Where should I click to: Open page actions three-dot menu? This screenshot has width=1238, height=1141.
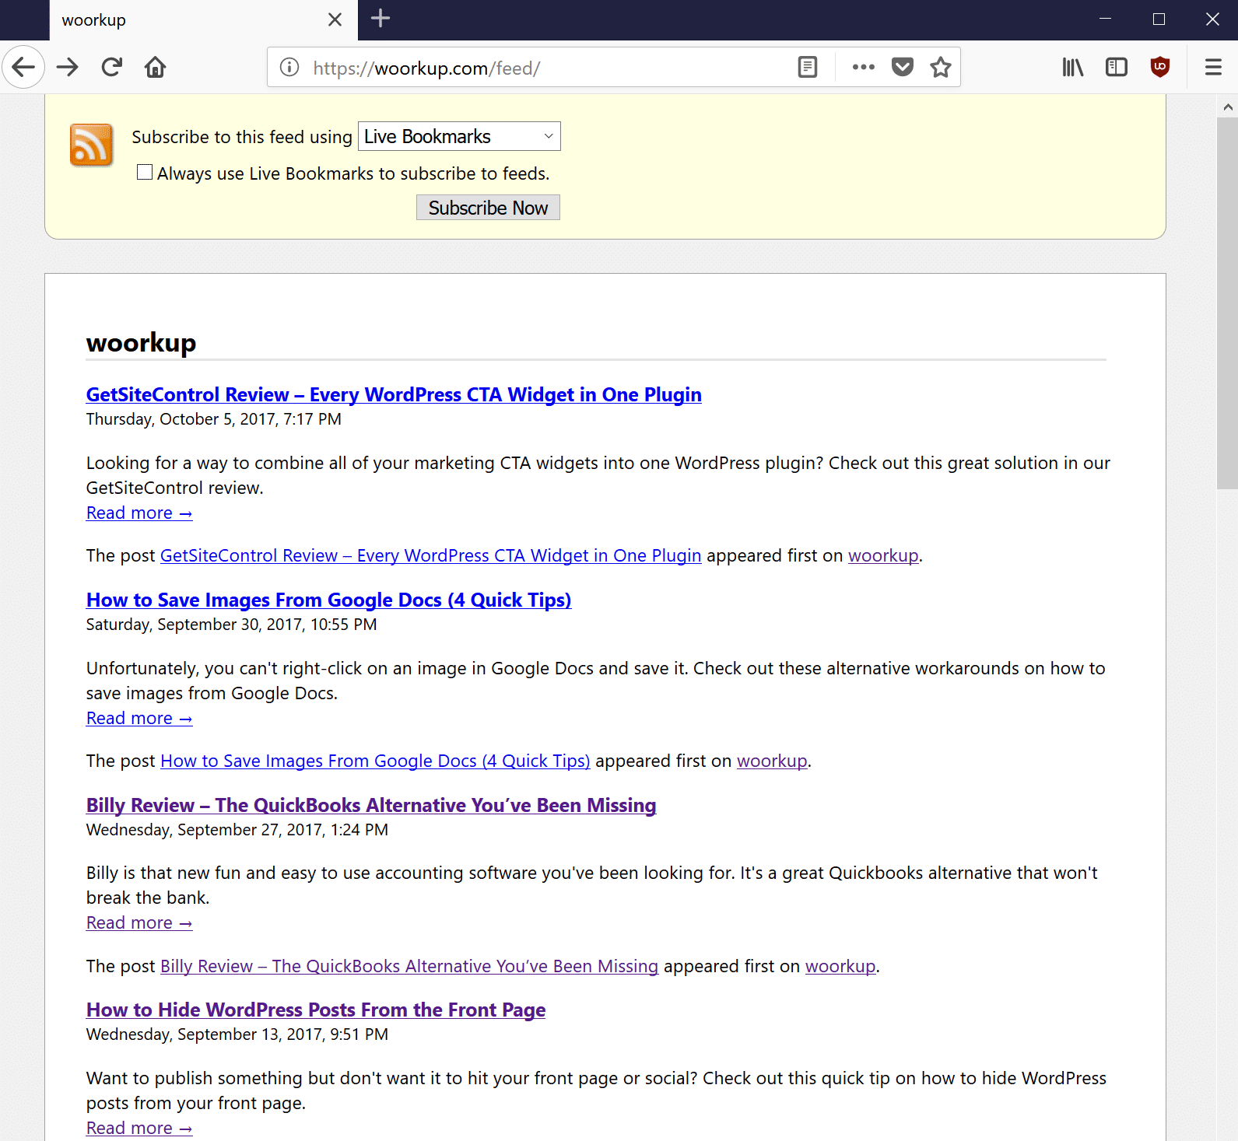(864, 68)
